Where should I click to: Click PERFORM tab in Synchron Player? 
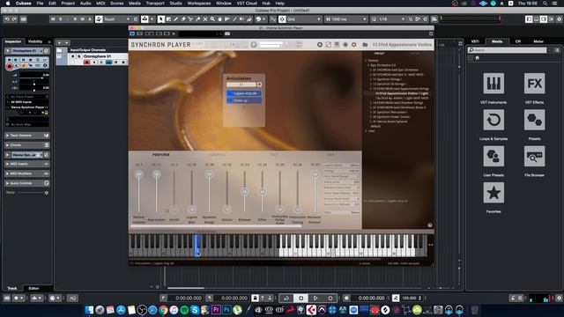[160, 155]
